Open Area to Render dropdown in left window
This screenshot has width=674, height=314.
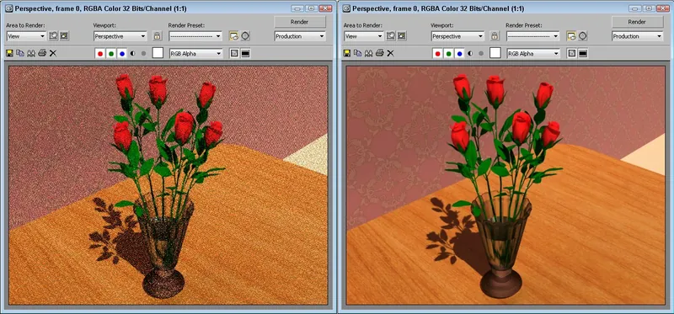(26, 36)
